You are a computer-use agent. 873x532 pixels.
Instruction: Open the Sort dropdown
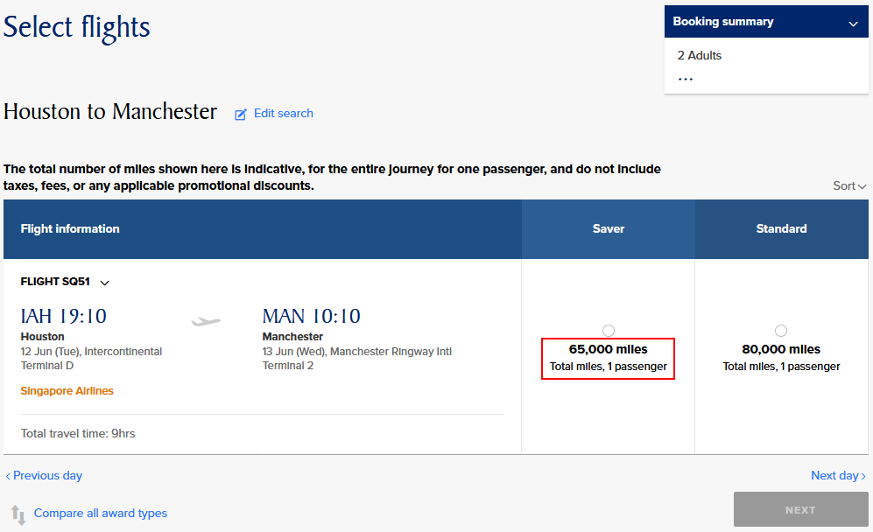point(849,185)
